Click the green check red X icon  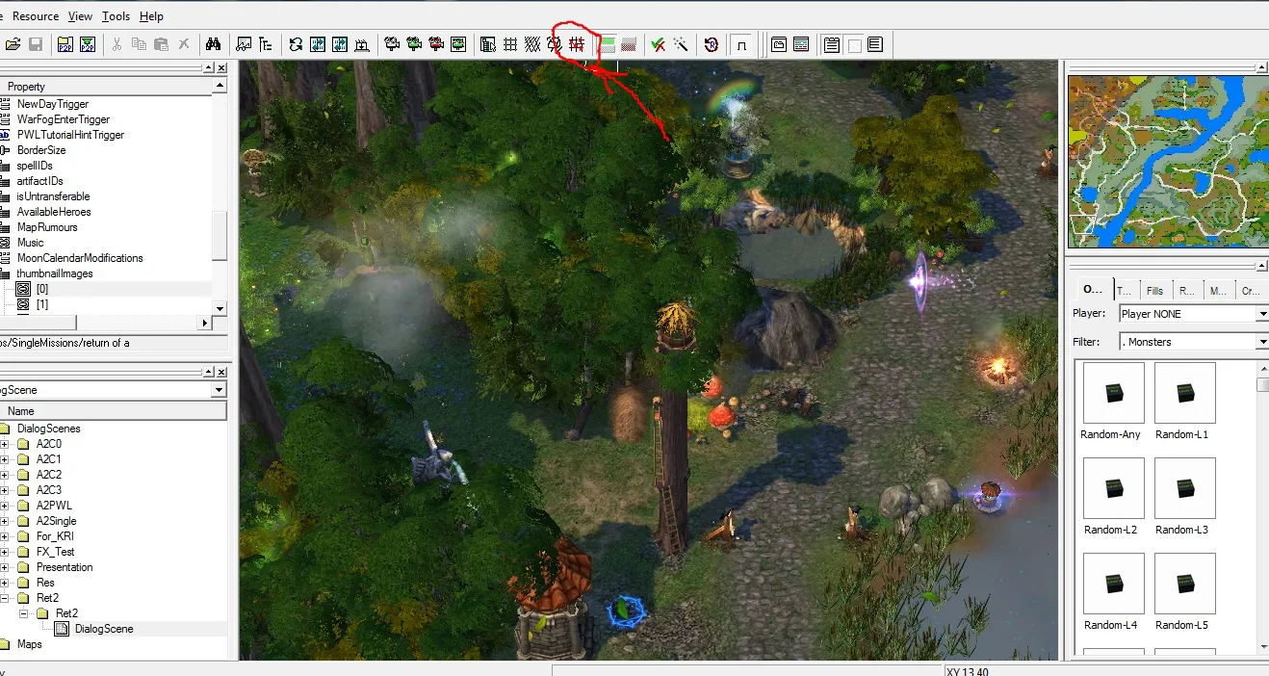pyautogui.click(x=659, y=44)
